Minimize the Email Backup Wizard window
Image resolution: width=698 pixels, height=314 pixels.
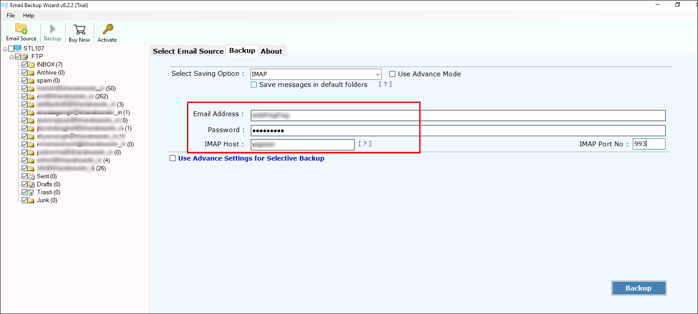pyautogui.click(x=658, y=5)
